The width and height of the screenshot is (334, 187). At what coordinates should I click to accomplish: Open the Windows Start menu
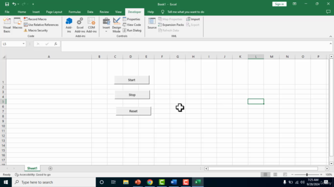click(x=6, y=182)
